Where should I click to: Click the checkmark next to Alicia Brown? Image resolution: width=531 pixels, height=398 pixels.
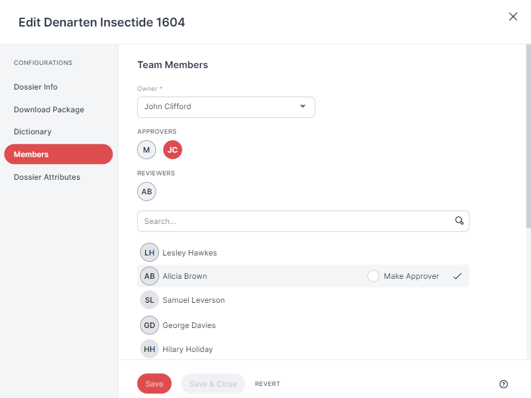pos(458,276)
